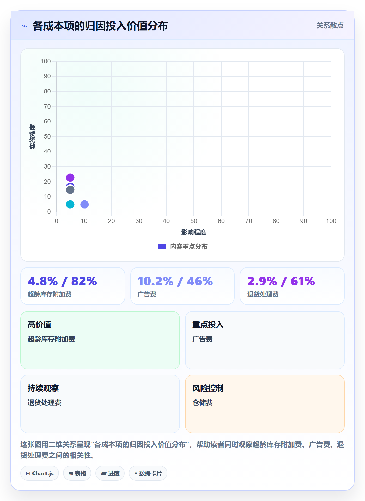Click 仓储费 inside the 风险控制 card
Screen dimensions: 365x501
point(203,403)
